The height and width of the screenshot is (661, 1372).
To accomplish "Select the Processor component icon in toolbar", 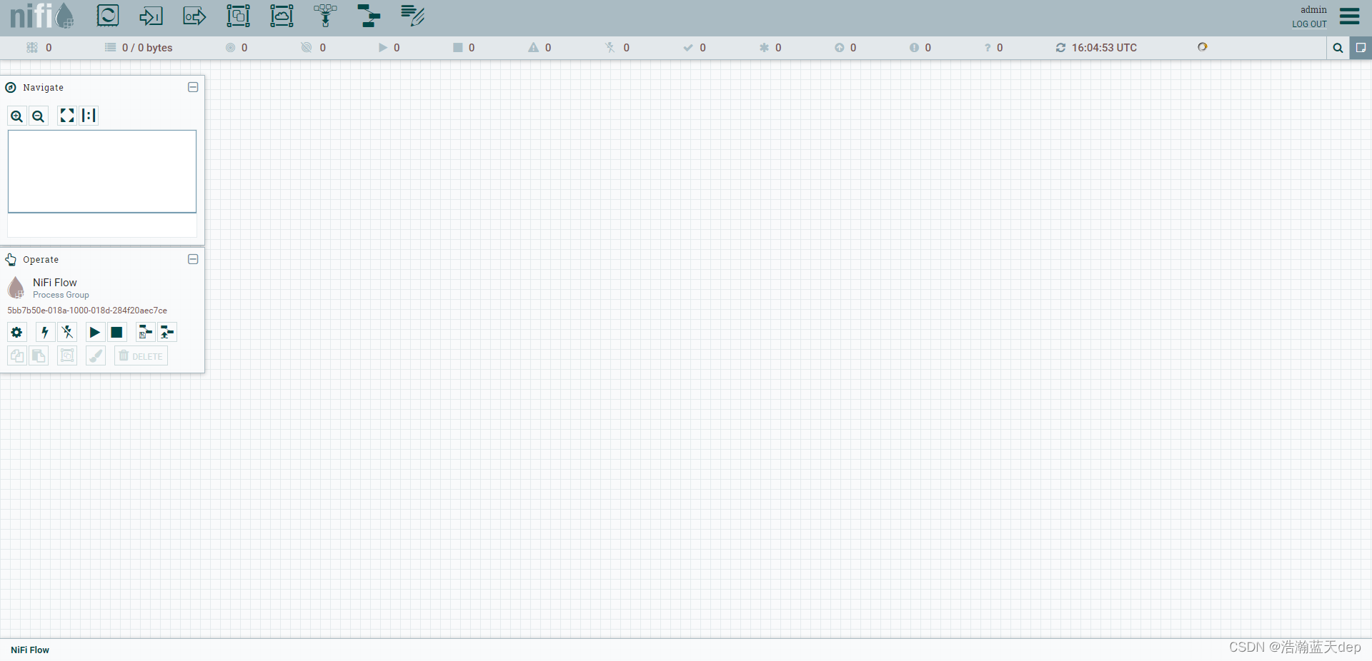I will (x=108, y=16).
